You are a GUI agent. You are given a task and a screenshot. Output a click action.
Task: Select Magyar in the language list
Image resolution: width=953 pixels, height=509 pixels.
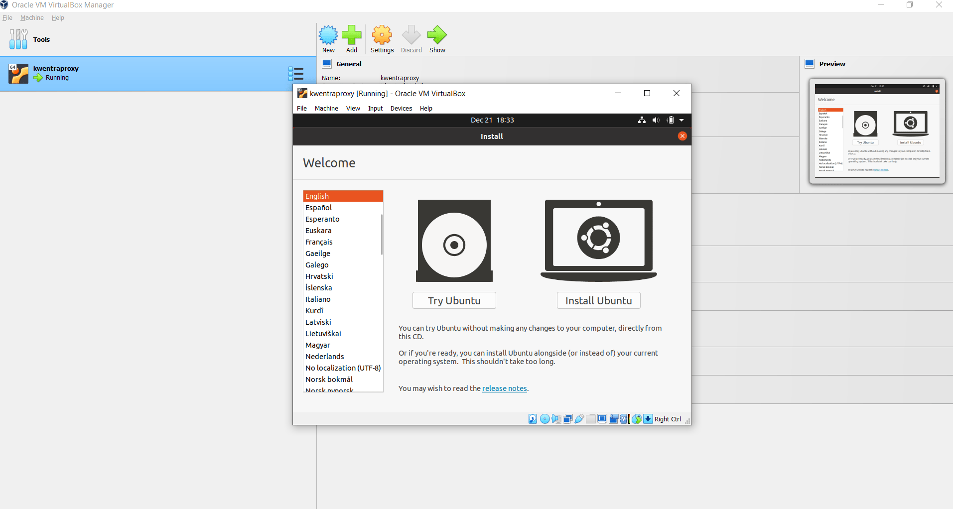[x=343, y=345]
